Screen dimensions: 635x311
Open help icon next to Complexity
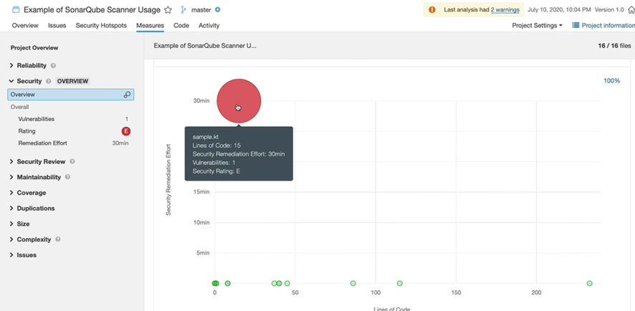tap(58, 239)
